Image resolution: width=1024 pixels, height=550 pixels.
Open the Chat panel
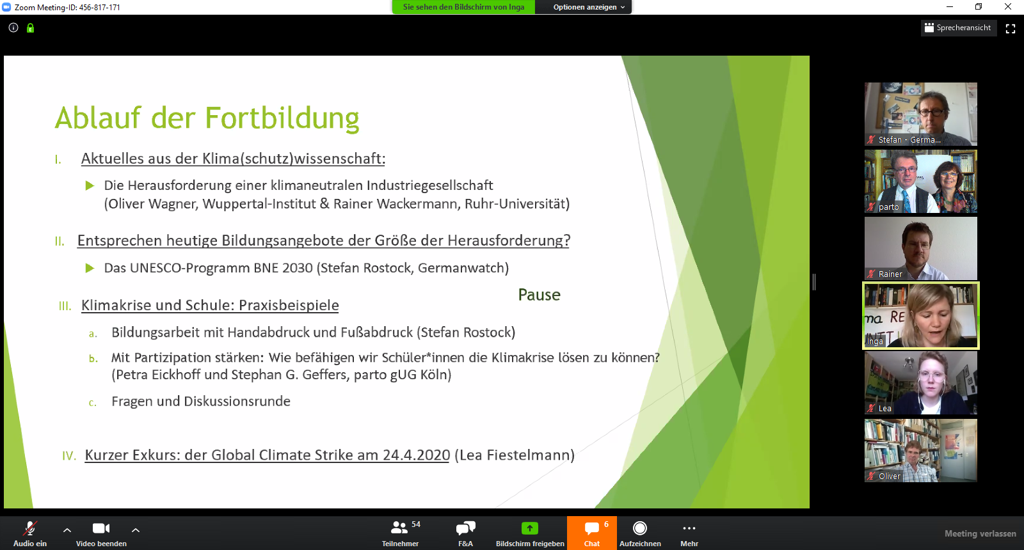[592, 533]
